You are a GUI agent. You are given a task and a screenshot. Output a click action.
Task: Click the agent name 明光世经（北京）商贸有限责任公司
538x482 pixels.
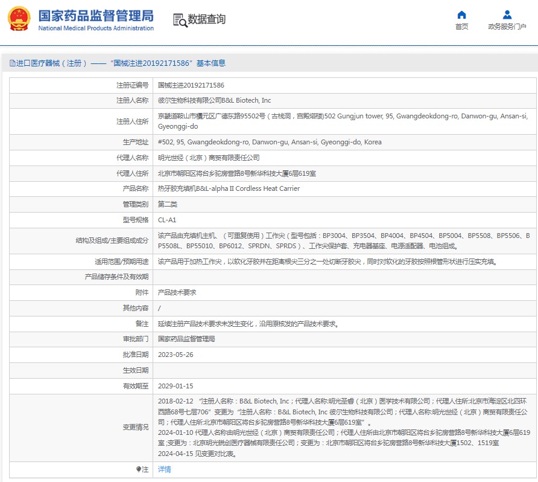point(209,158)
